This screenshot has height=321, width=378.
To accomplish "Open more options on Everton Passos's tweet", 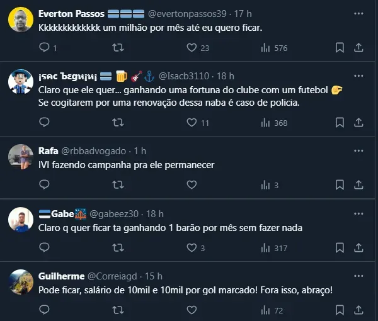I will [x=358, y=13].
